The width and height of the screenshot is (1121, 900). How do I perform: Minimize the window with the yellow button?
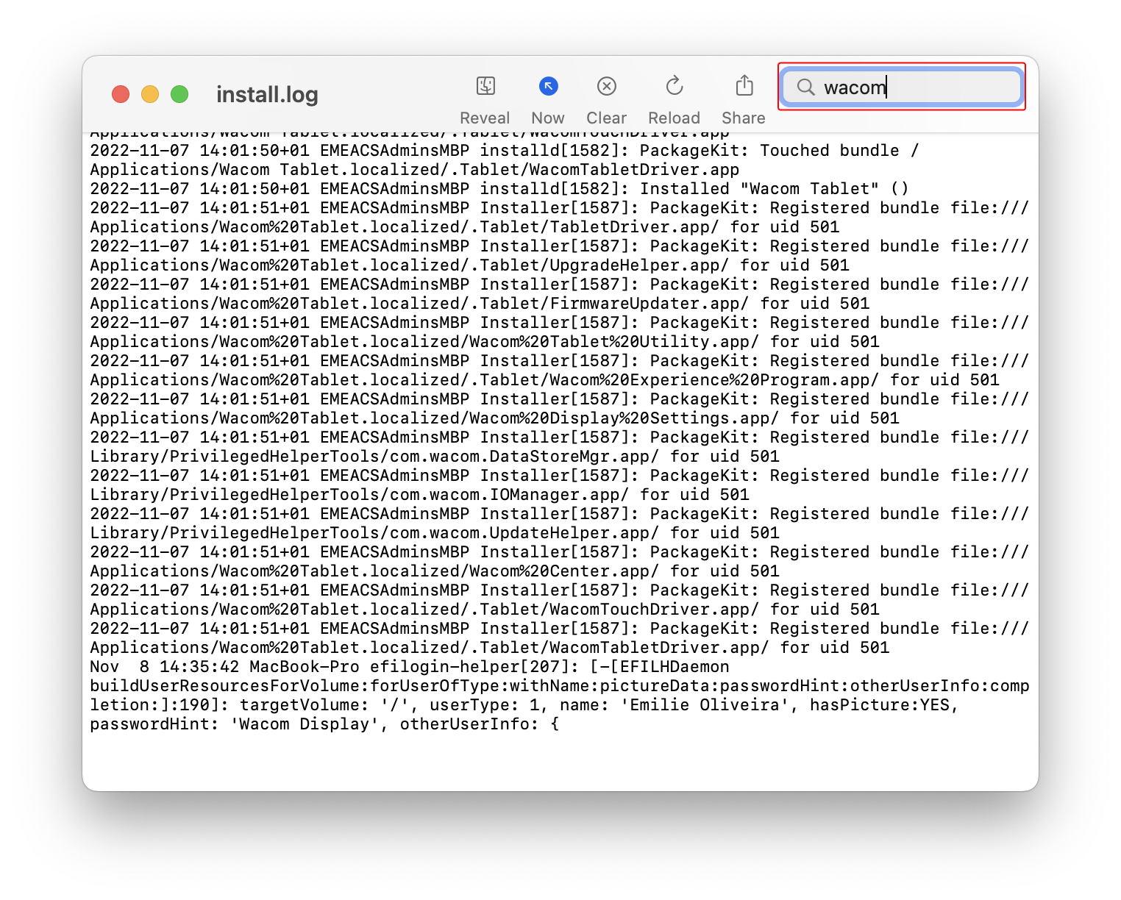click(150, 94)
